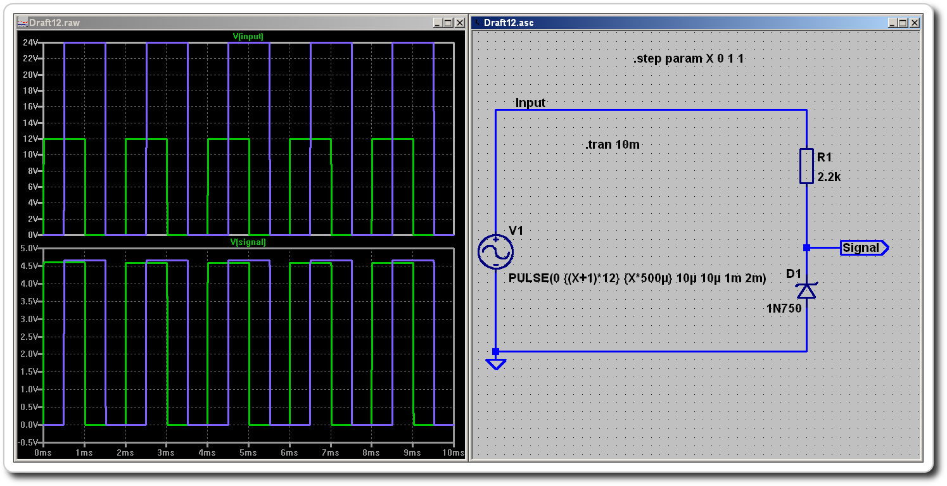Click the 2.5V label on the lower plot axis
This screenshot has height=486, width=947.
tap(29, 337)
